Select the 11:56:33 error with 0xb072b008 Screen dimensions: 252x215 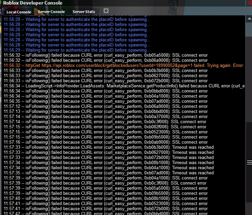click(x=106, y=81)
